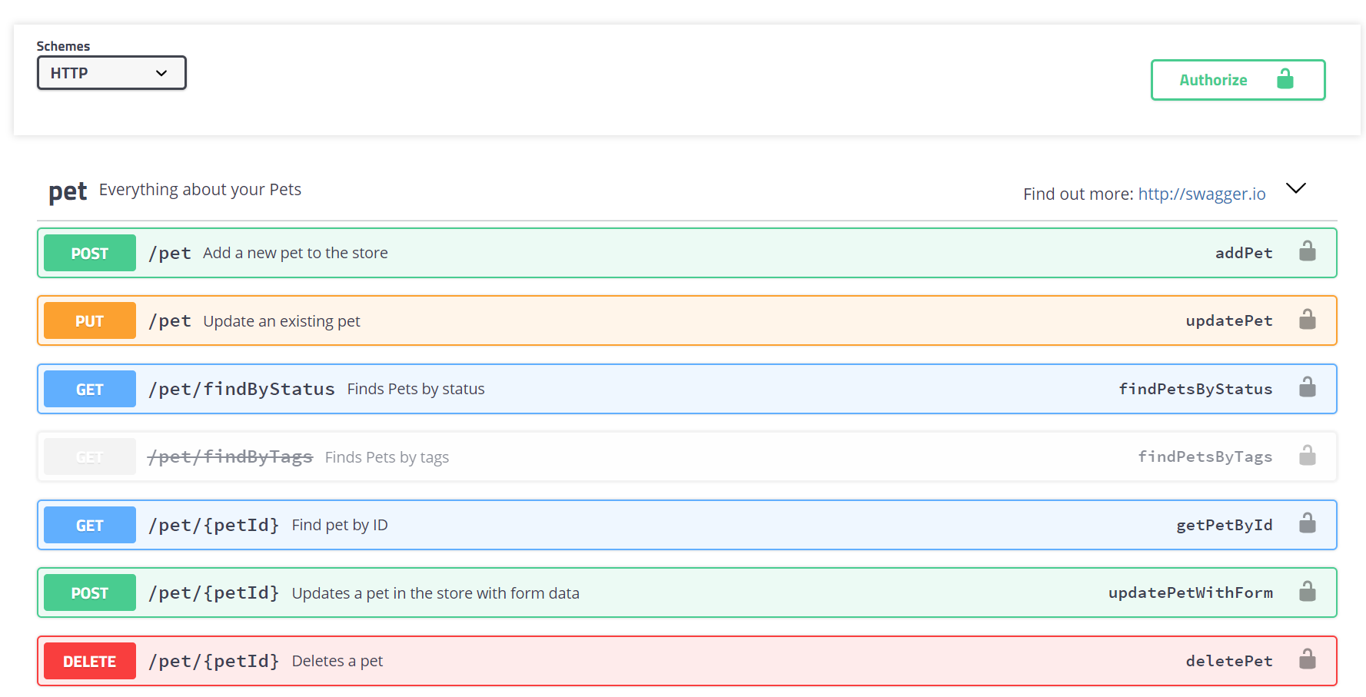Viewport: 1366px width, 697px height.
Task: Click 'Finds Pets by status' description
Action: 416,389
